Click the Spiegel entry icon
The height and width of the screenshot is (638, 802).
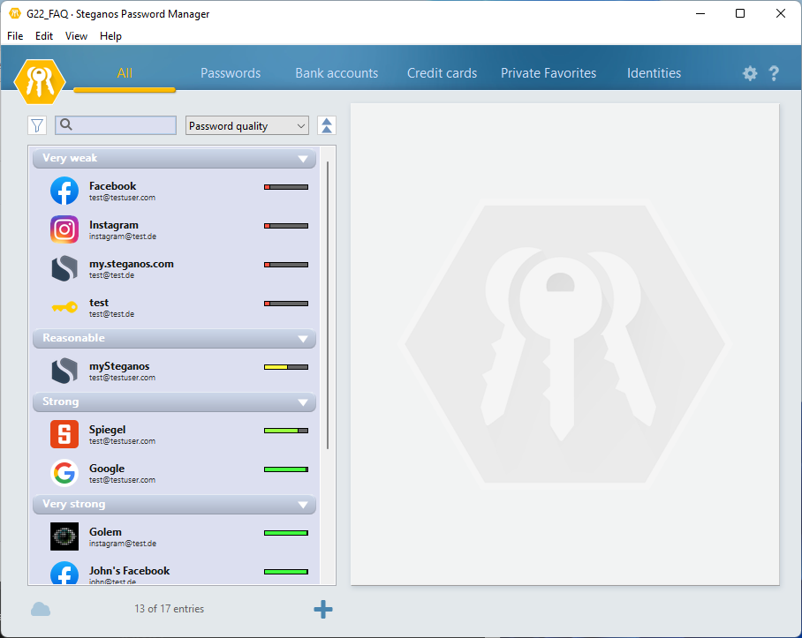point(64,434)
